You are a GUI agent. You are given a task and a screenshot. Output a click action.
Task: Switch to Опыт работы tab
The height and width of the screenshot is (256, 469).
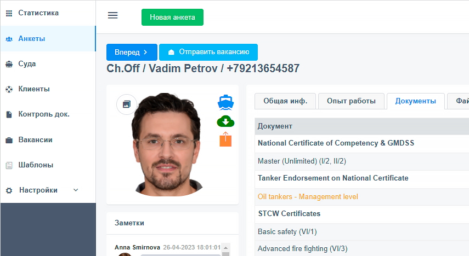351,101
